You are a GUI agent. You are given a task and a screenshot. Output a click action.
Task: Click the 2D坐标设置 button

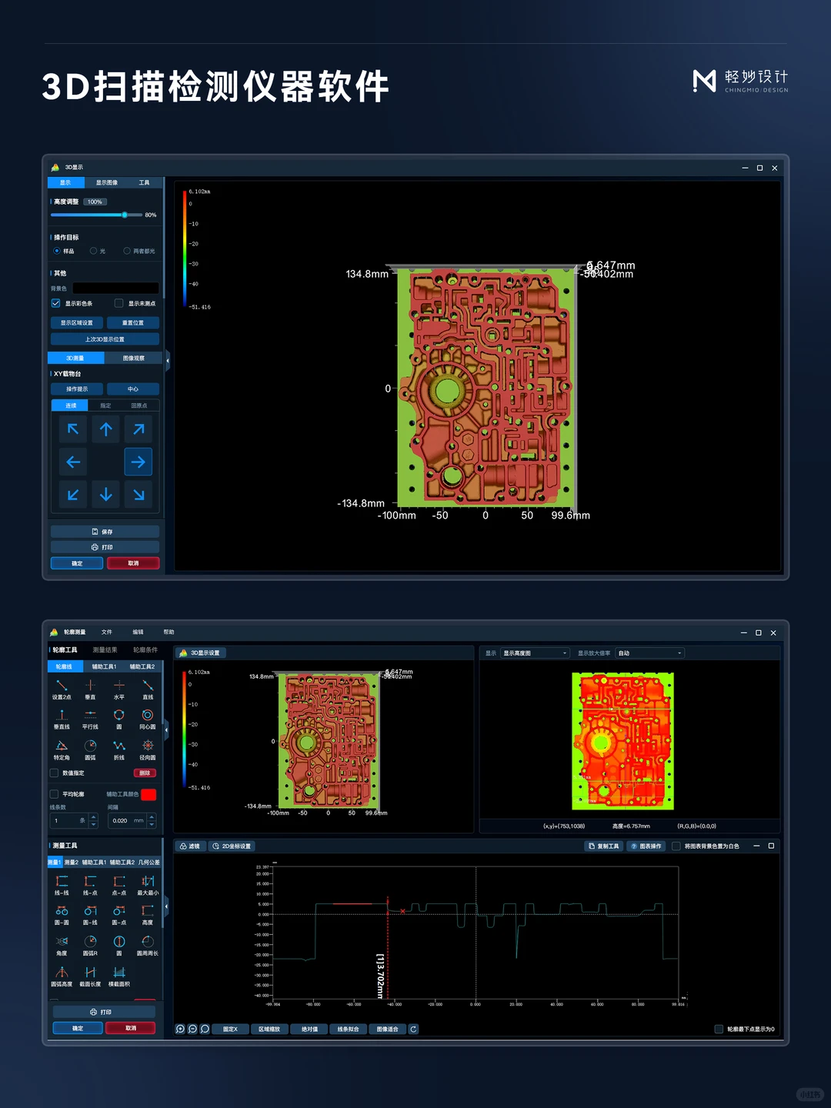click(232, 846)
